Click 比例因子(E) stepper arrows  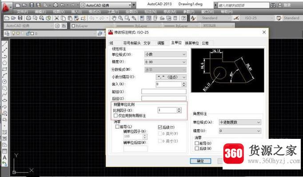179,110
